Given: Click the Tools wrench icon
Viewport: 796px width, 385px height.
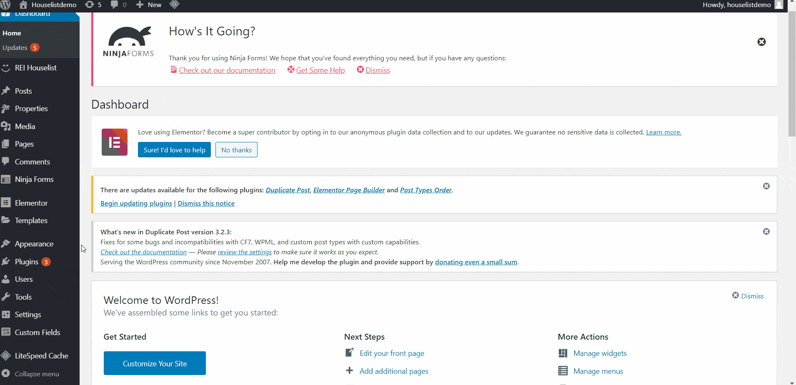Looking at the screenshot, I should pyautogui.click(x=6, y=297).
